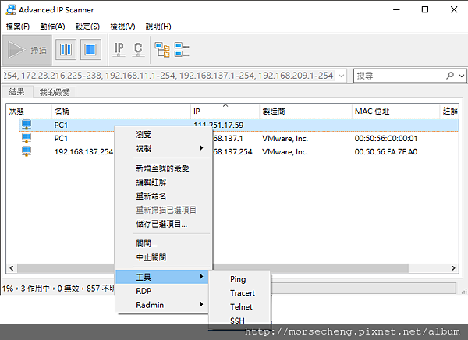This screenshot has width=468, height=340.
Task: Switch to the 結果 tab
Action: [x=16, y=92]
